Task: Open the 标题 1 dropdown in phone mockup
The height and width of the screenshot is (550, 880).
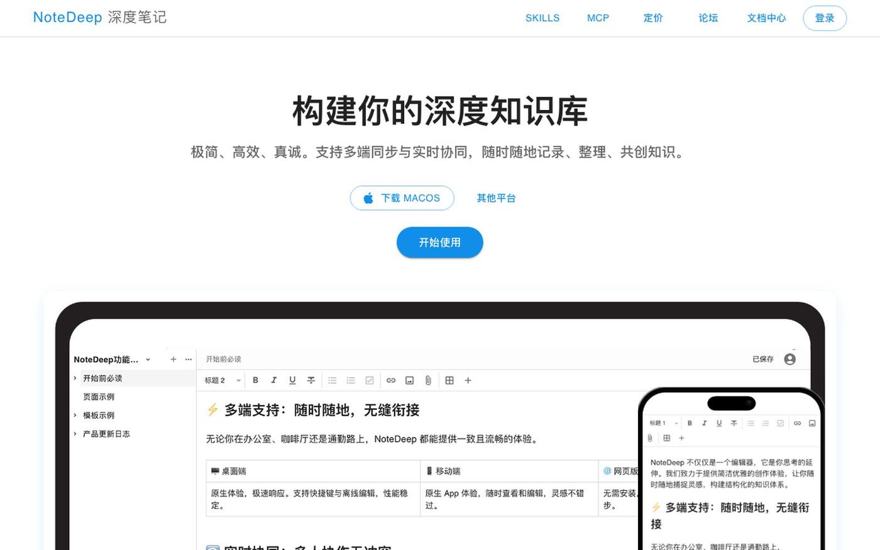Action: click(664, 423)
